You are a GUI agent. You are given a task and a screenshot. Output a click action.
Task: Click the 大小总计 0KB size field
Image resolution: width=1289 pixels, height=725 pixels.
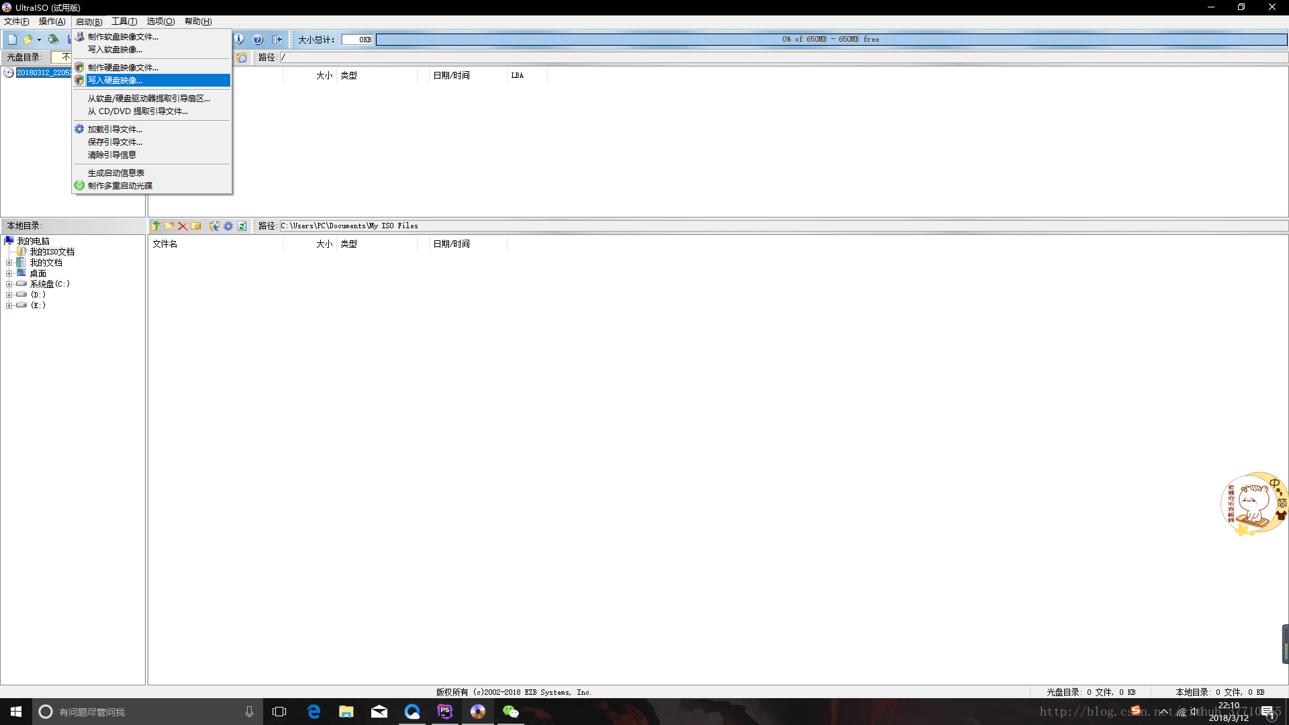pos(357,40)
